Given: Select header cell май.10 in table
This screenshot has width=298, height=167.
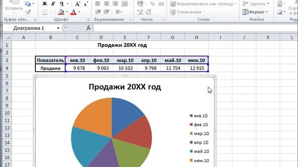Looking at the screenshot, I should (x=173, y=60).
